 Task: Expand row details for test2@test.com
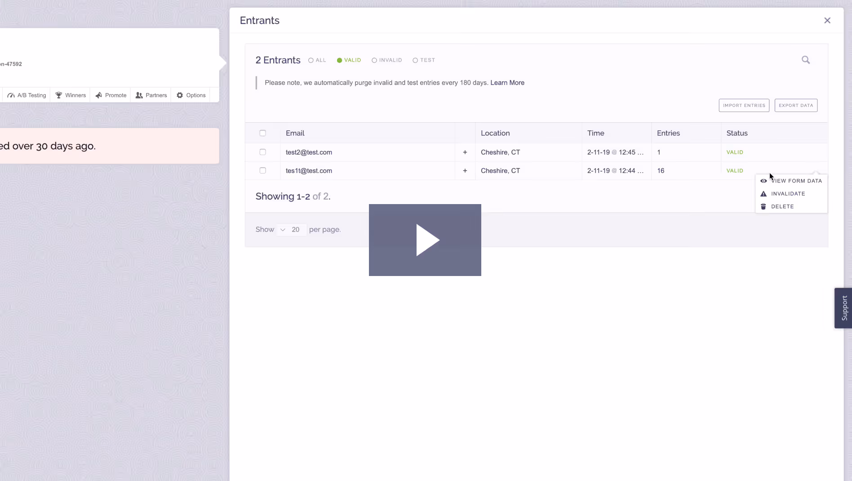click(465, 152)
